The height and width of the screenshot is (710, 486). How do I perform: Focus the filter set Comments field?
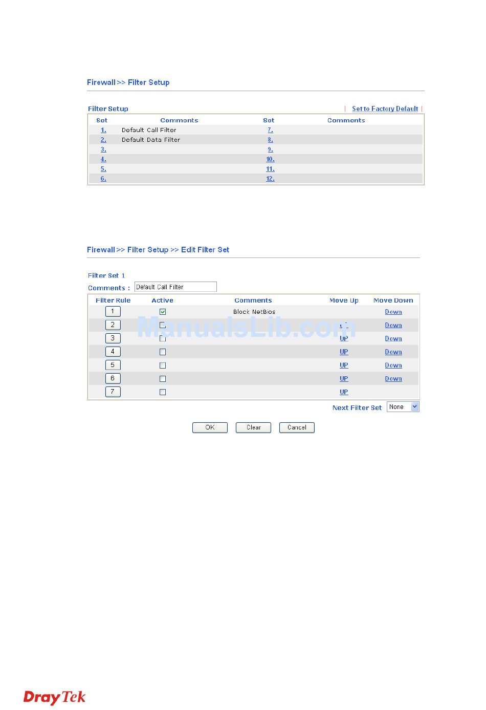(x=175, y=287)
